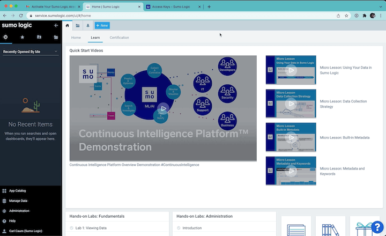Switch to the Certification tab
Screen dimensions: 386x236
(x=119, y=38)
